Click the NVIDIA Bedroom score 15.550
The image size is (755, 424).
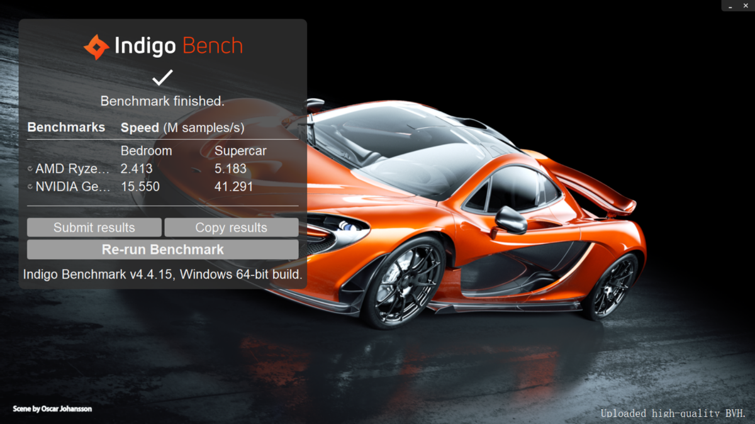(140, 187)
